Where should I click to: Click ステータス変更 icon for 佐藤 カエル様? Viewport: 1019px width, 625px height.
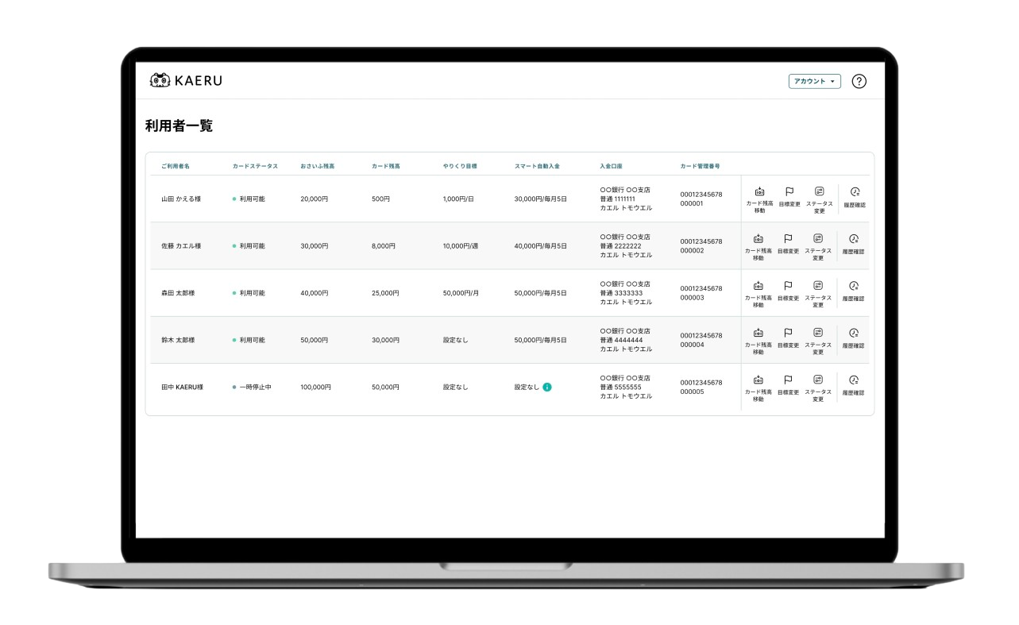(818, 239)
